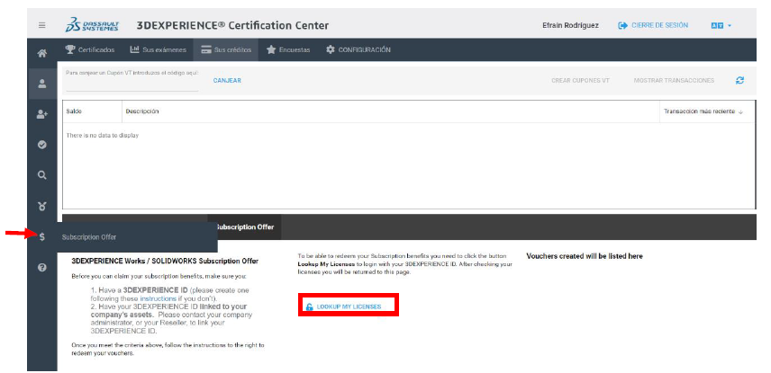Click 'There is no data to display' text
The width and height of the screenshot is (771, 373).
[x=103, y=136]
